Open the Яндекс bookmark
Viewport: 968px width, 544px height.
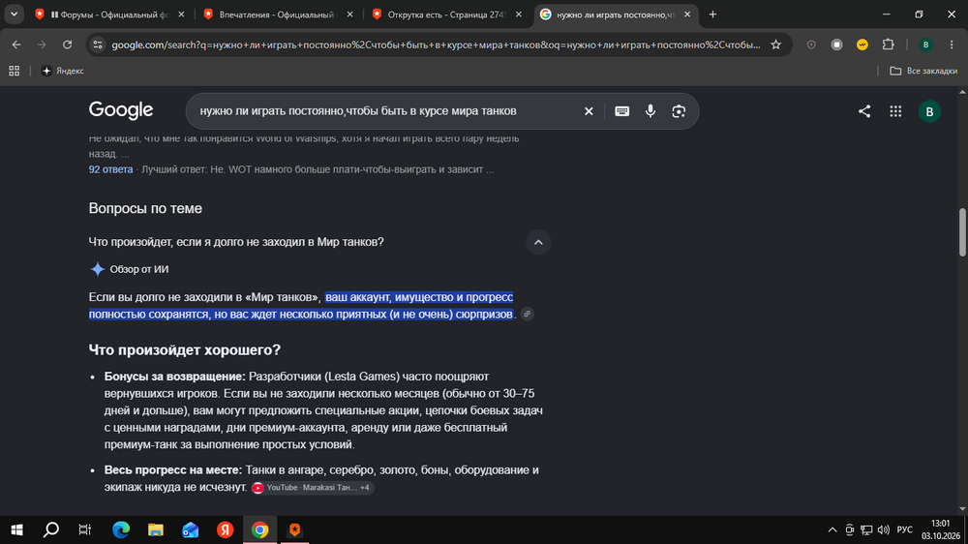pos(62,71)
